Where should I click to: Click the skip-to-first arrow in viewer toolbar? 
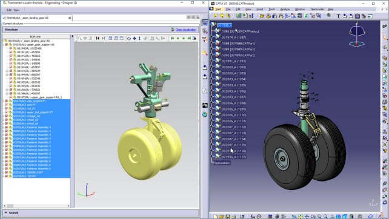[x=98, y=38]
